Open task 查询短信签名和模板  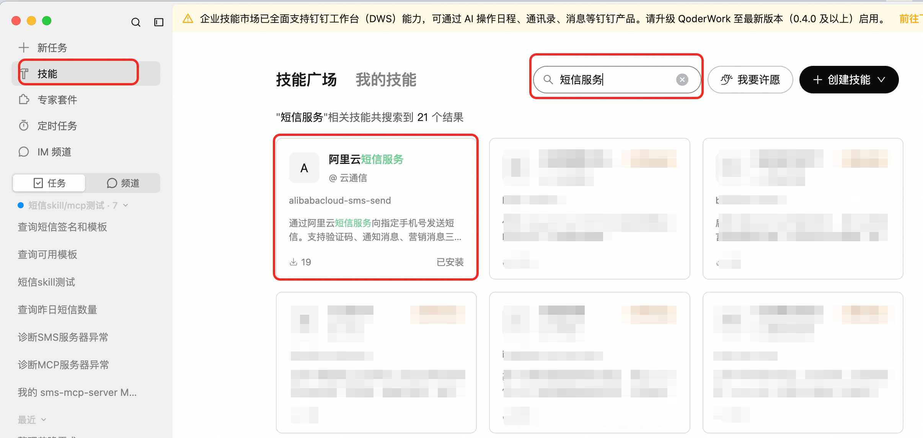62,227
